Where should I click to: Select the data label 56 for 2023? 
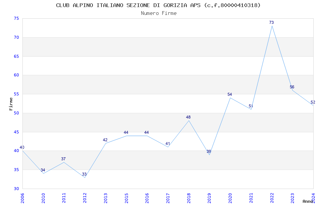pos(292,87)
